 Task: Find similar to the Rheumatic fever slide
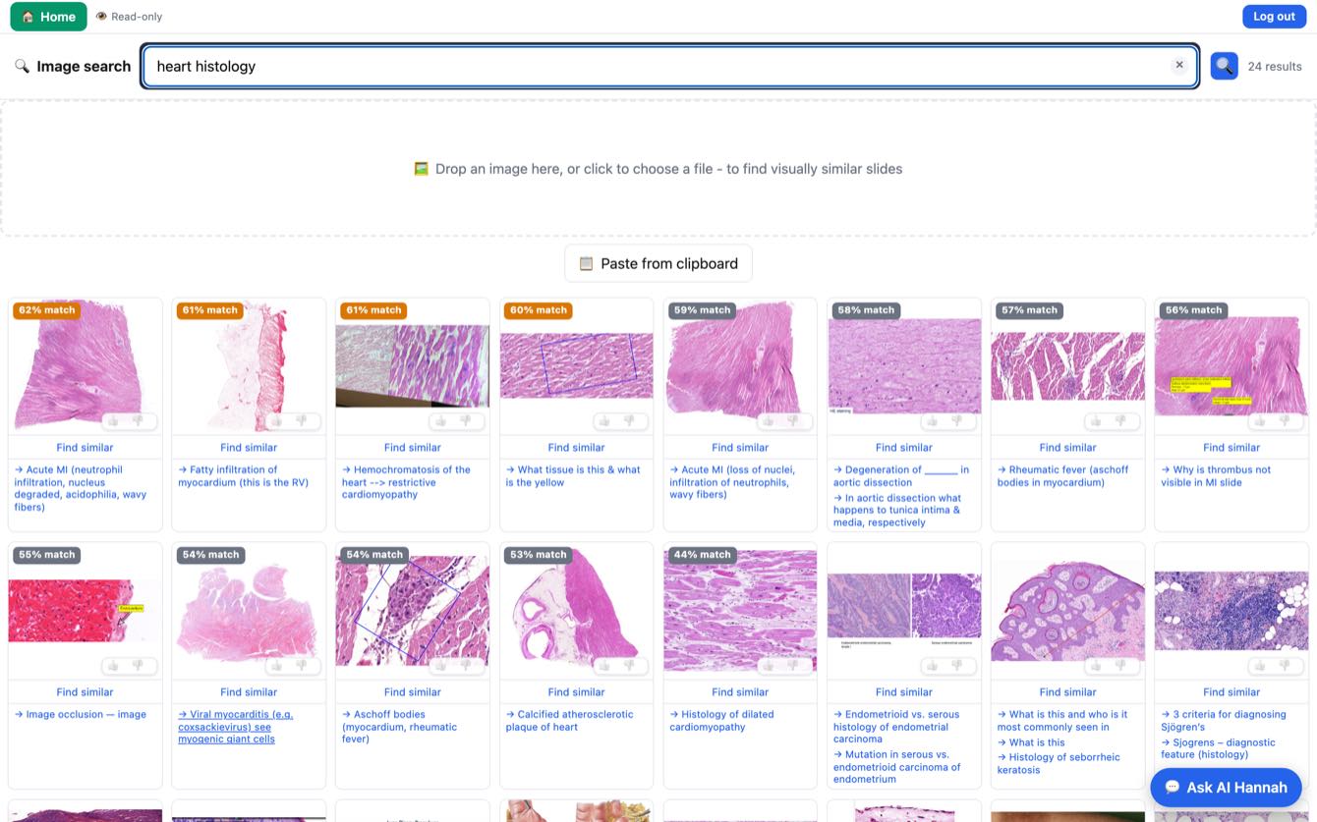point(1067,448)
